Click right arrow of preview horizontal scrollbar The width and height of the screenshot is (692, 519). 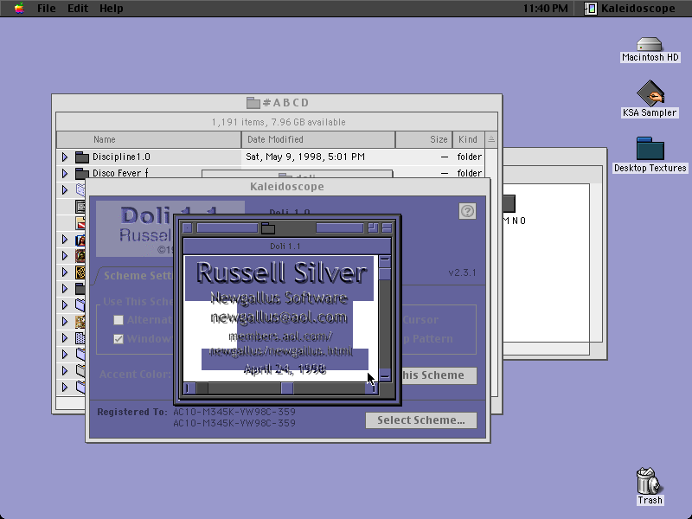click(x=372, y=388)
